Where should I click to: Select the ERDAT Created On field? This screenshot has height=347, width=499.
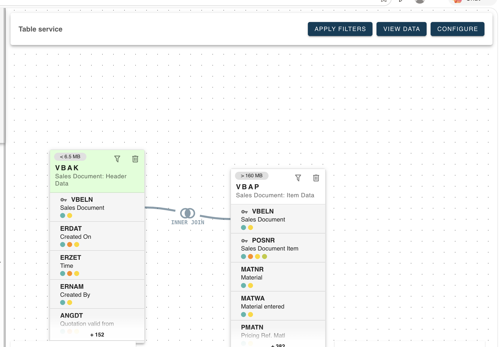click(x=97, y=236)
